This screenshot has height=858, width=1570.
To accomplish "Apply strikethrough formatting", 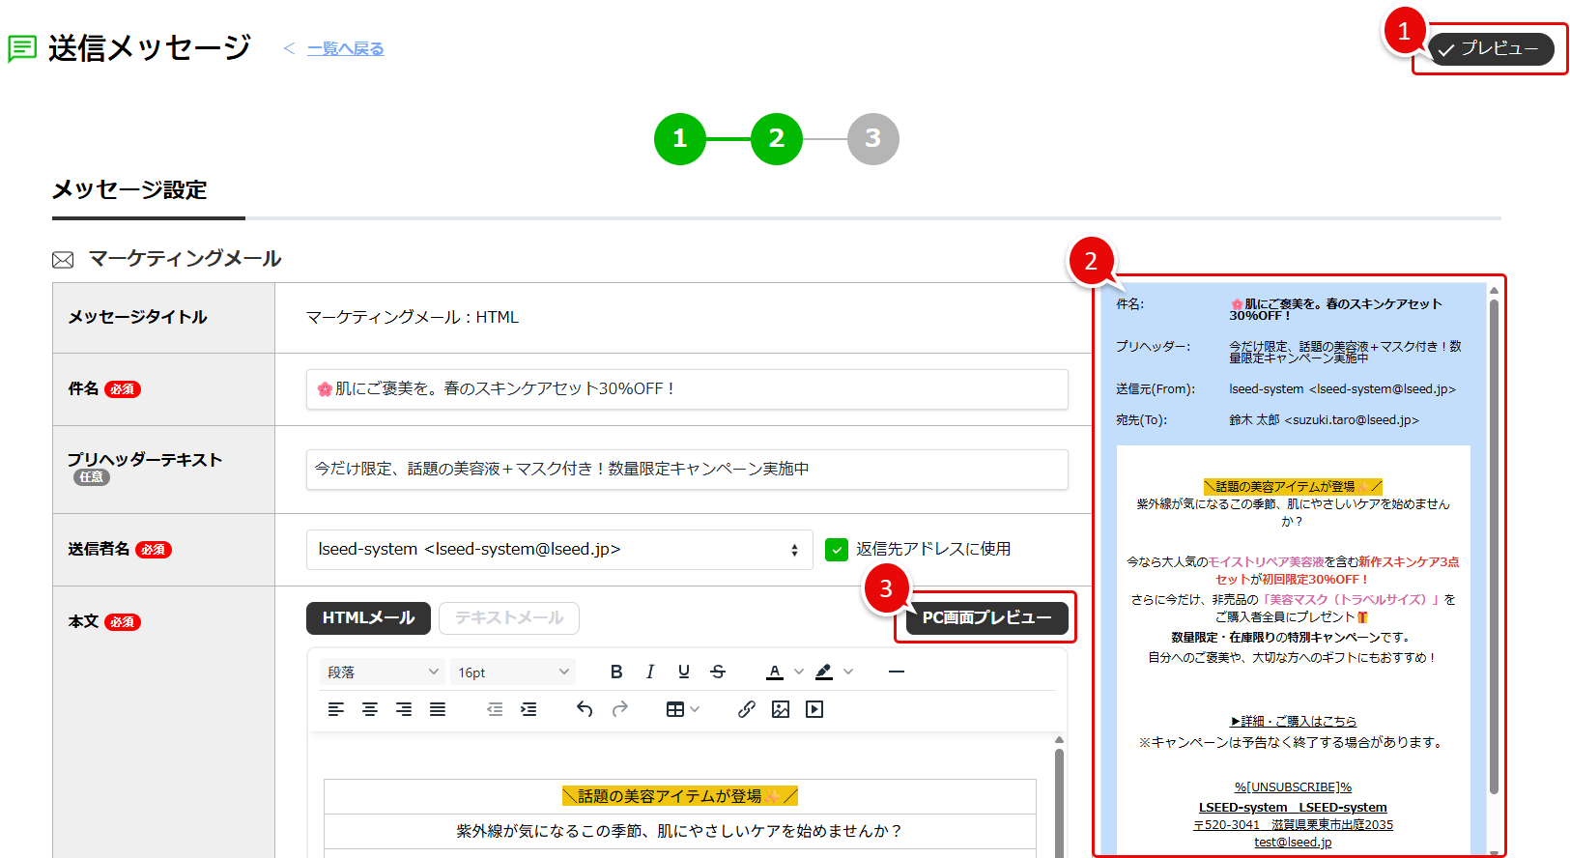I will coord(718,672).
